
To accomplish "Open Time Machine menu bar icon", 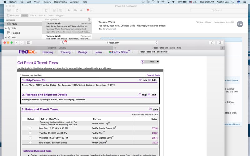I will pyautogui.click(x=153, y=2).
